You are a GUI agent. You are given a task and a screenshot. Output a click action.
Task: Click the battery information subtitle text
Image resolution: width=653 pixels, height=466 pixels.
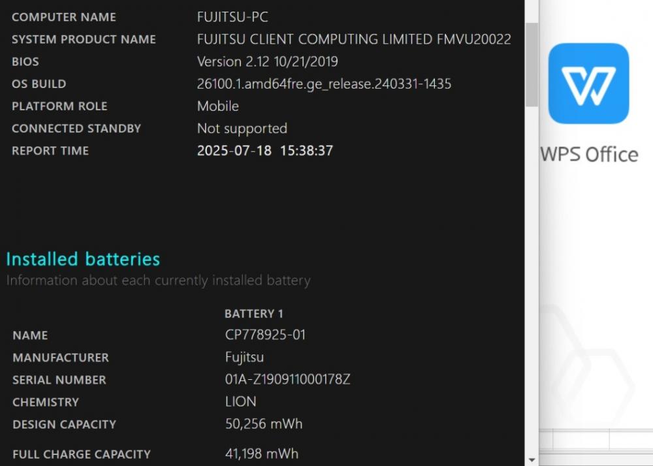coord(158,281)
